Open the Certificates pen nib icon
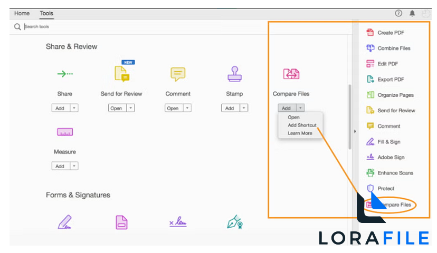437x253 pixels. (235, 222)
